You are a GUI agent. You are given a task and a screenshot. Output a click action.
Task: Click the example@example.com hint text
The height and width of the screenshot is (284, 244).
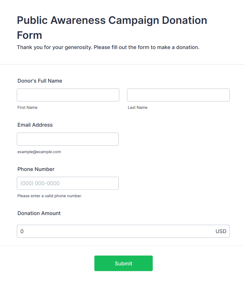[39, 152]
